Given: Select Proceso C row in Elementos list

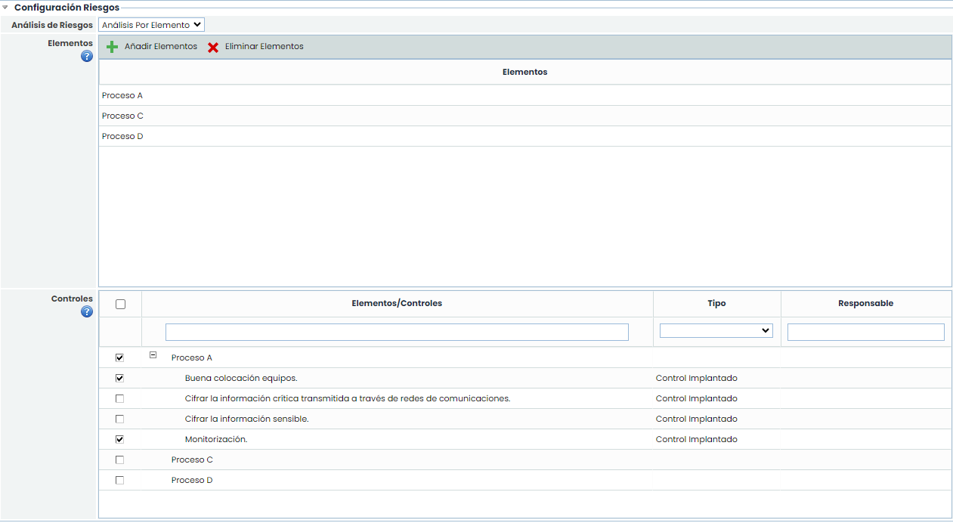Looking at the screenshot, I should coord(122,116).
